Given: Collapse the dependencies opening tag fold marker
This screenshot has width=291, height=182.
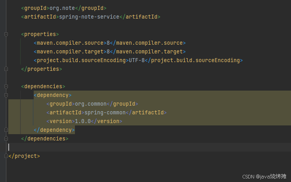Looking at the screenshot, I should tap(6, 87).
